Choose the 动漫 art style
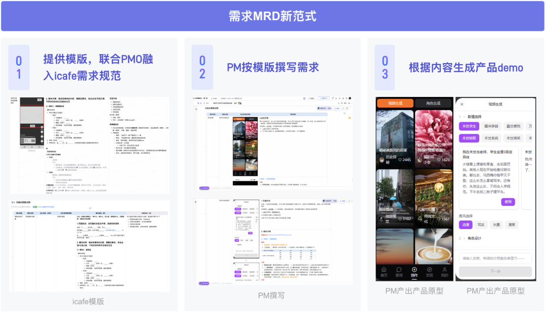 (466, 225)
